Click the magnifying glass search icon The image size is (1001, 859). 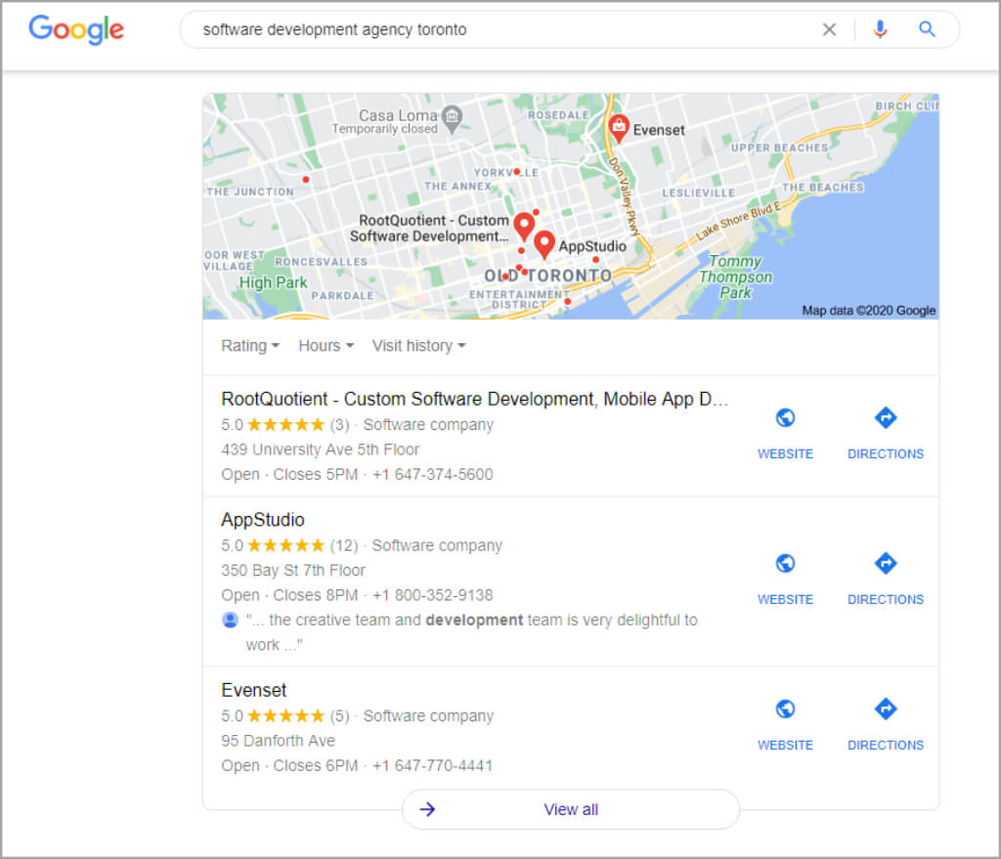pos(927,29)
